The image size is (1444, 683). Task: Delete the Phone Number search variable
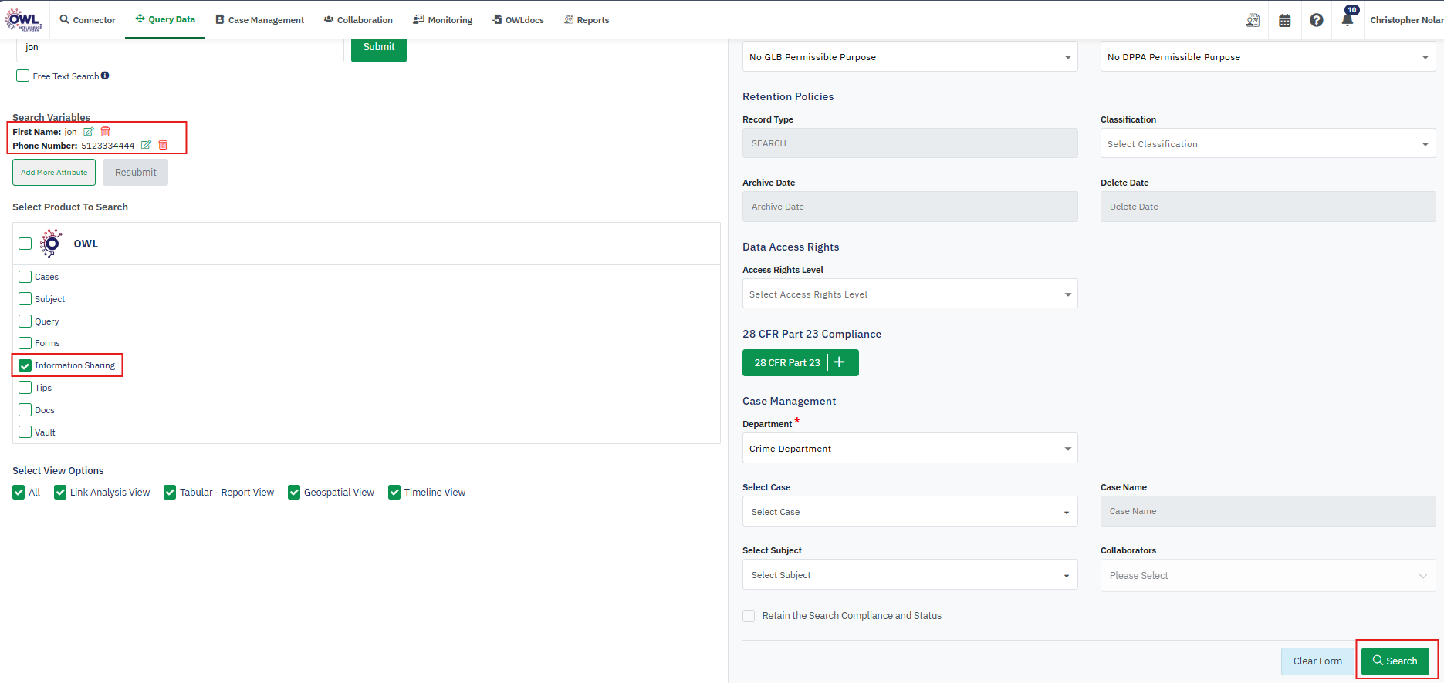[163, 145]
